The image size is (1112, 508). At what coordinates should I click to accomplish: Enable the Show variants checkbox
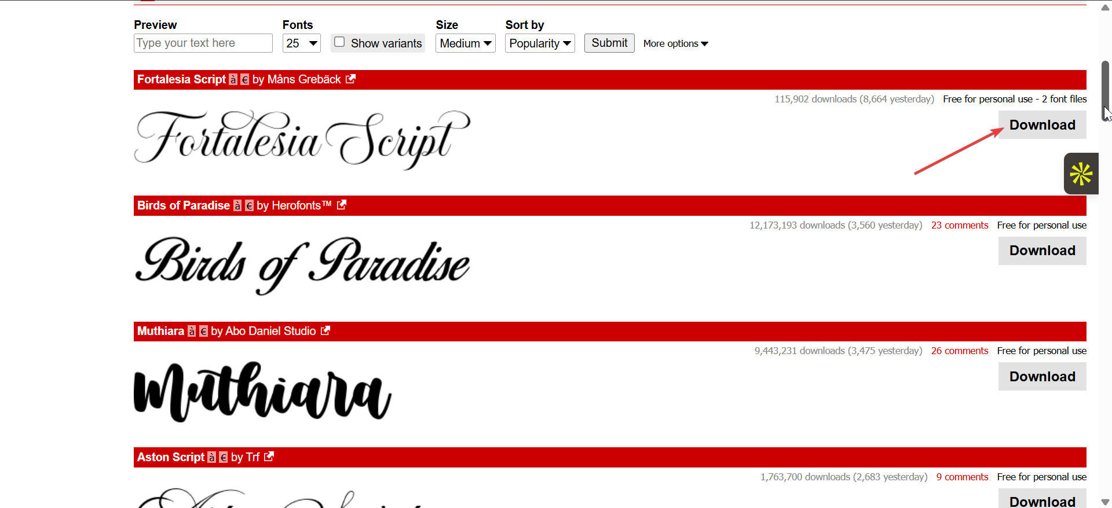pos(339,42)
